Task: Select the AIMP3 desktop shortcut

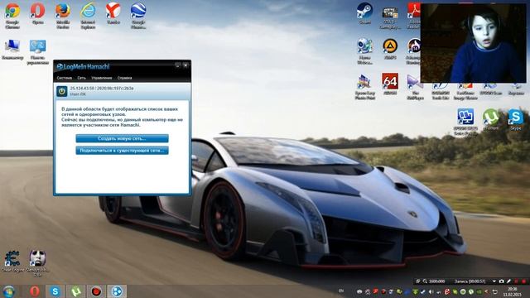Action: pyautogui.click(x=390, y=50)
